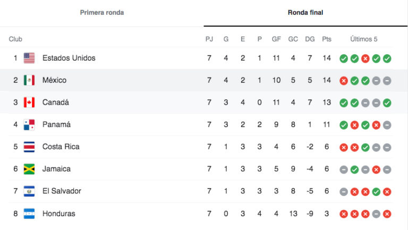408x230 pixels.
Task: Click the Costa Rica flag icon
Action: 29,147
